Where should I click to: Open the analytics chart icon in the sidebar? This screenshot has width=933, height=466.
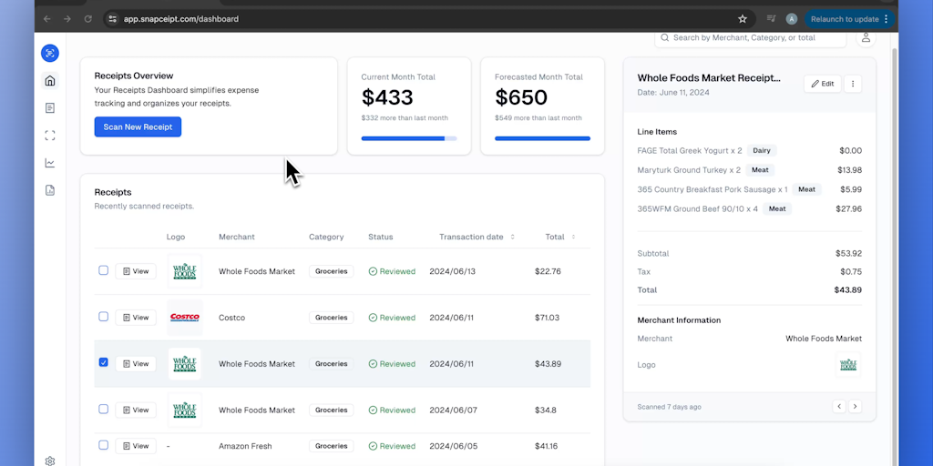(x=50, y=163)
